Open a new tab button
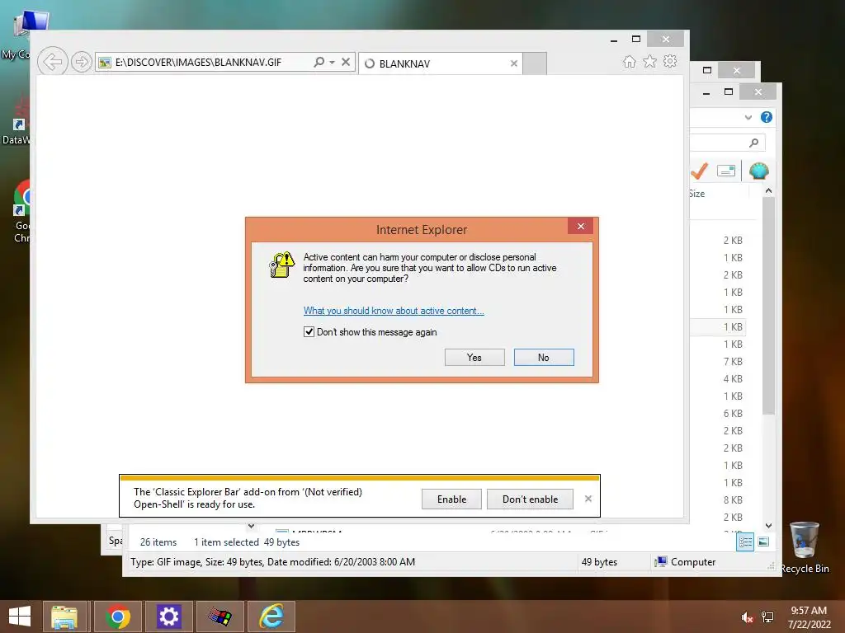The image size is (845, 633). click(535, 63)
